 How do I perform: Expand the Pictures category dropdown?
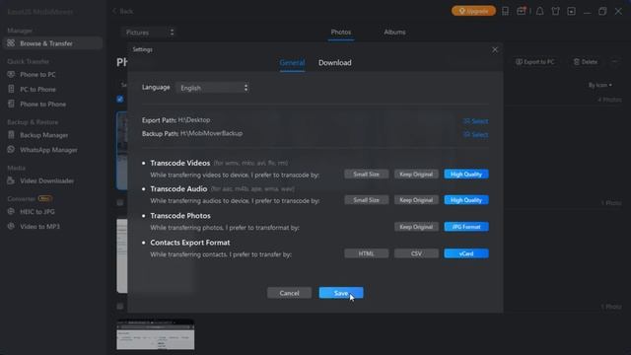click(149, 33)
